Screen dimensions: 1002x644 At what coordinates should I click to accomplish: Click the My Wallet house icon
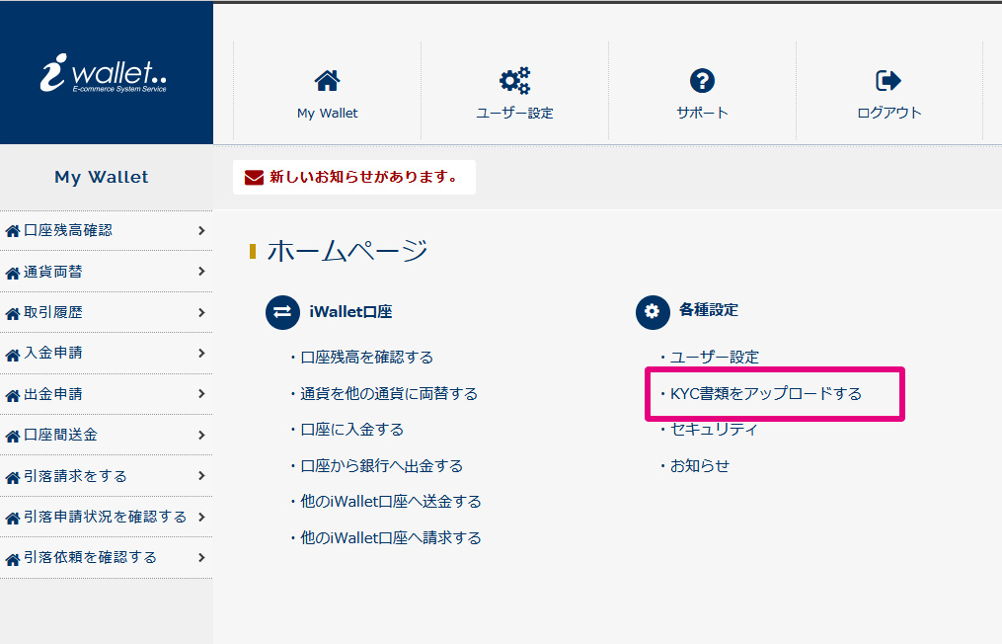[327, 81]
